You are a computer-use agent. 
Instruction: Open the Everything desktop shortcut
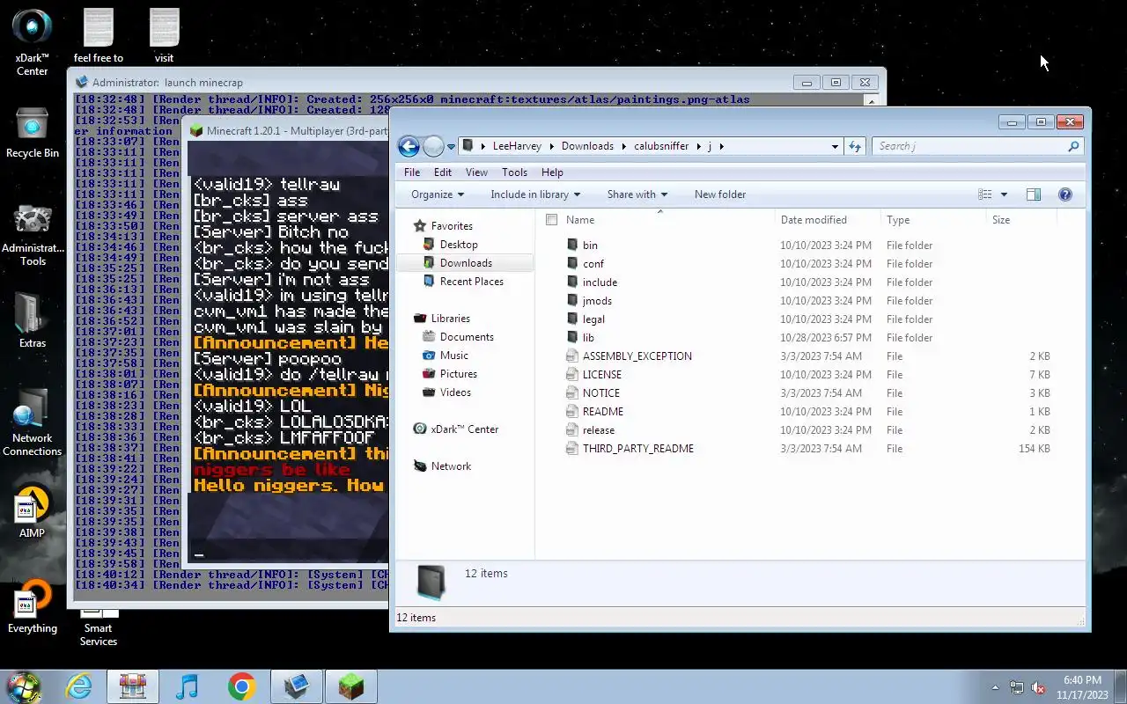point(32,607)
